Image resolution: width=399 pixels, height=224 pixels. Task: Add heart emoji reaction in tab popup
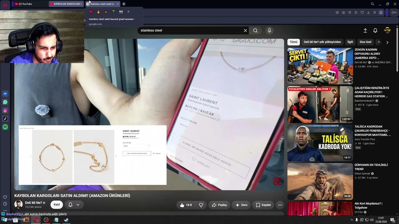pyautogui.click(x=91, y=12)
